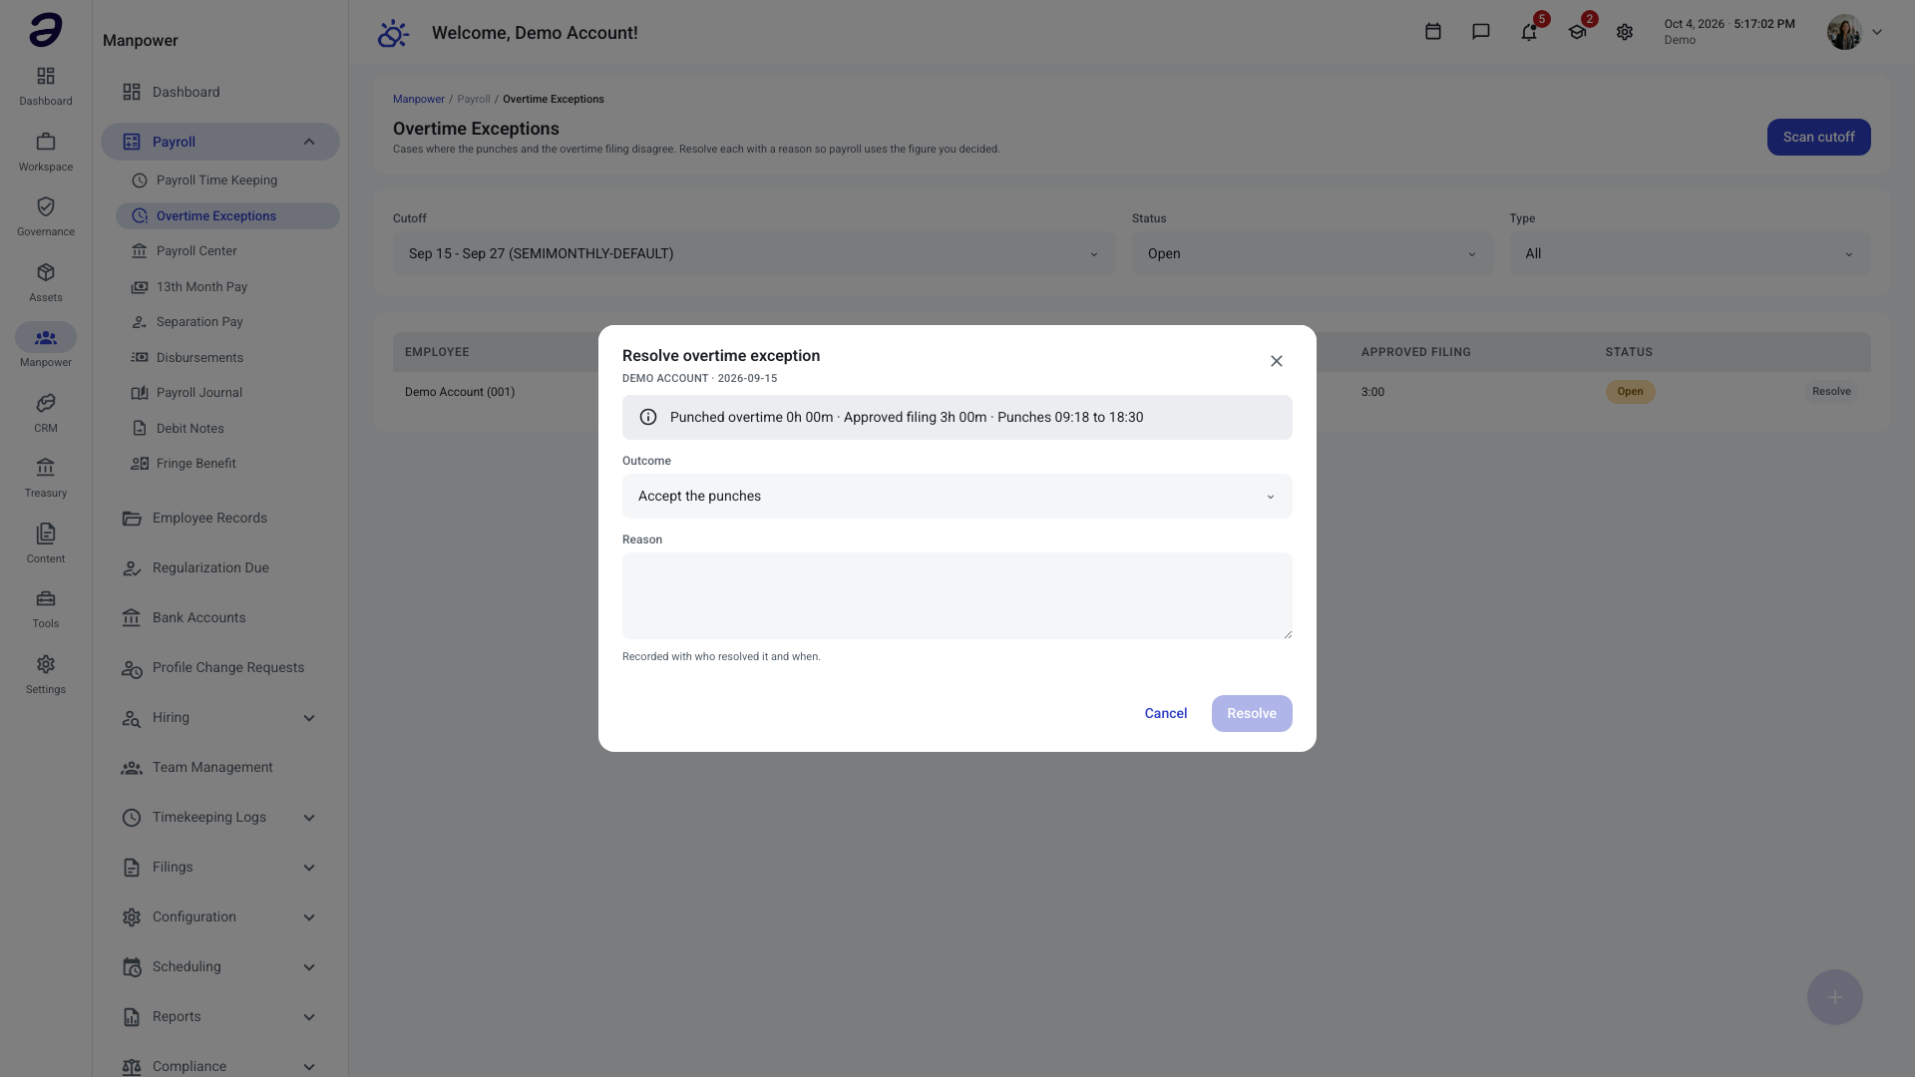Open the Cutoff period dropdown
Viewport: 1915px width, 1077px height.
click(x=754, y=253)
